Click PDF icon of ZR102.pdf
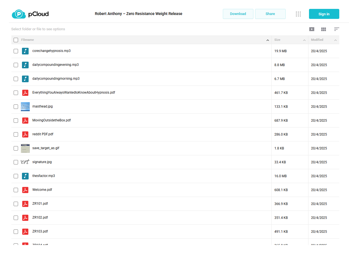This screenshot has width=349, height=255. tap(25, 218)
